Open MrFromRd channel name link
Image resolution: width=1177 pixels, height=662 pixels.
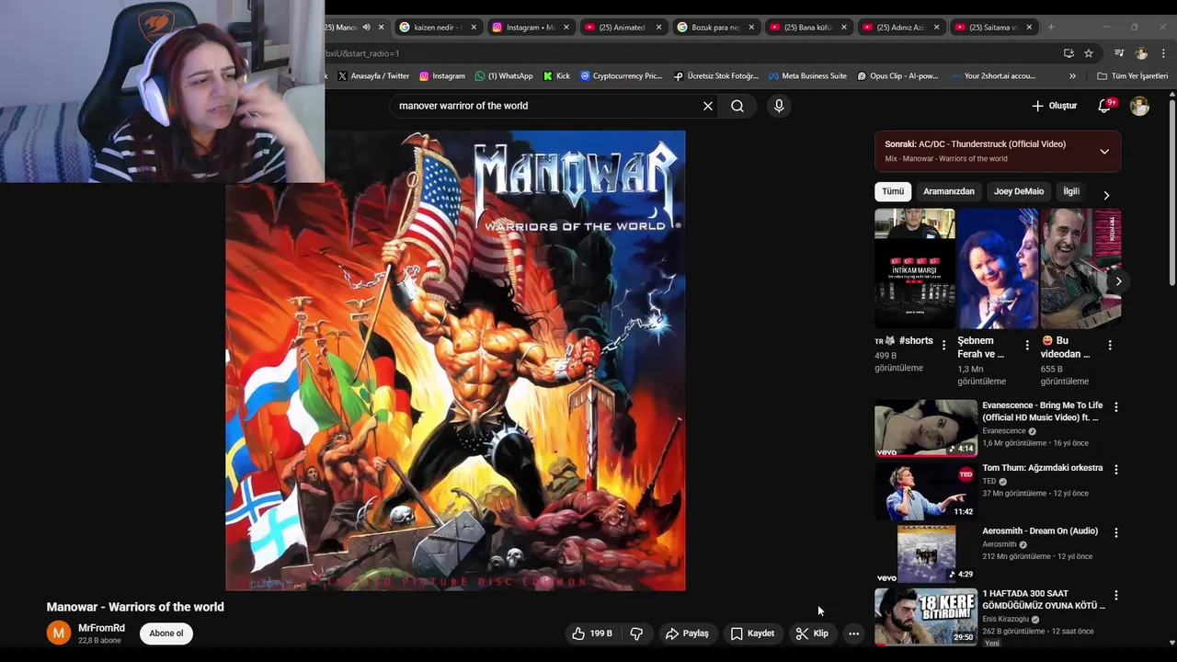pyautogui.click(x=101, y=628)
